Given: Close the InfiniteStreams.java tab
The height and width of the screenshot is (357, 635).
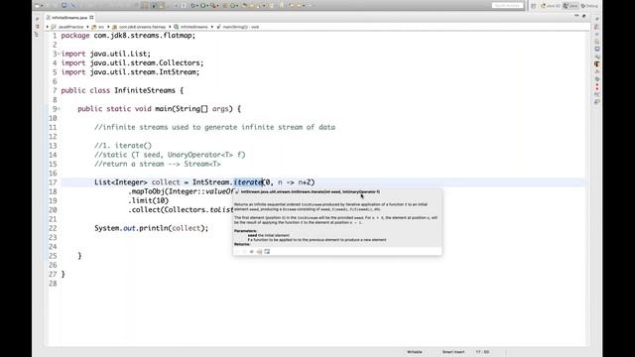Looking at the screenshot, I should click(x=91, y=18).
